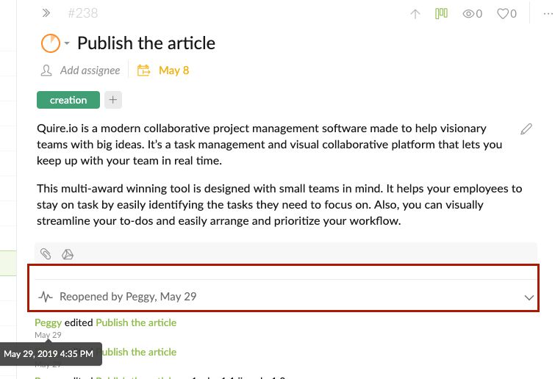Go to parent task using up arrow
Image resolution: width=555 pixels, height=379 pixels.
coord(415,14)
